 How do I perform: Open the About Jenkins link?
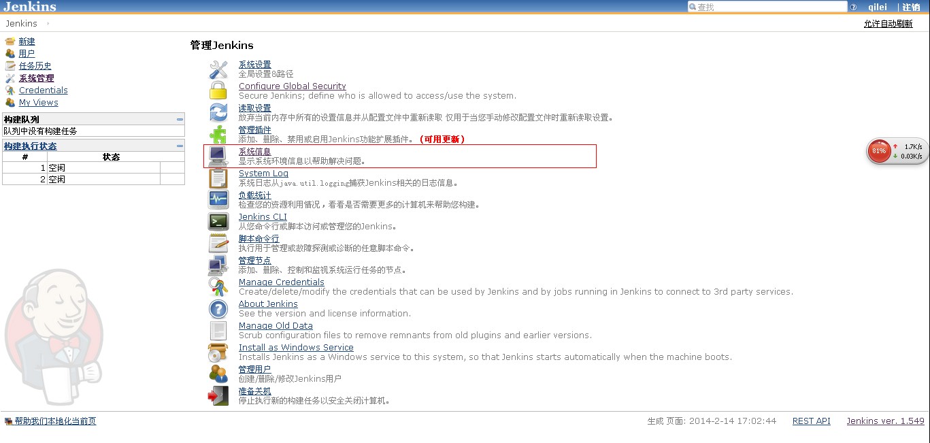(x=269, y=304)
